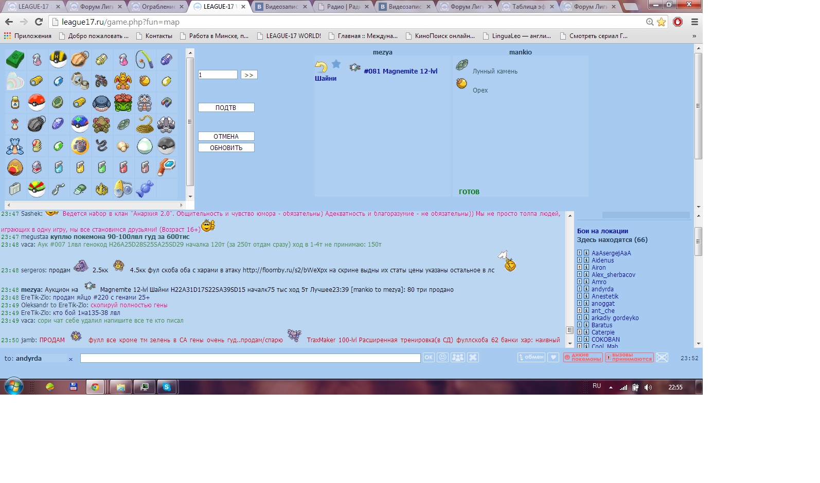Image resolution: width=820 pixels, height=483 pixels.
Task: Confirm trade with ПОДТВ button
Action: pyautogui.click(x=226, y=108)
